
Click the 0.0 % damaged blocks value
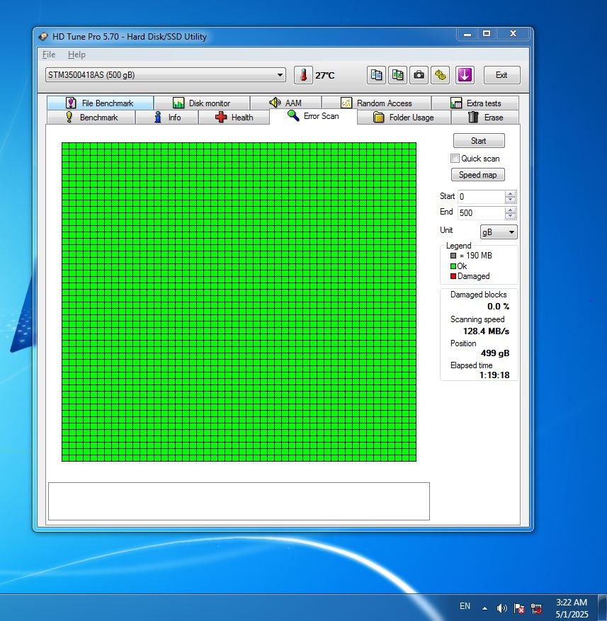coord(499,307)
